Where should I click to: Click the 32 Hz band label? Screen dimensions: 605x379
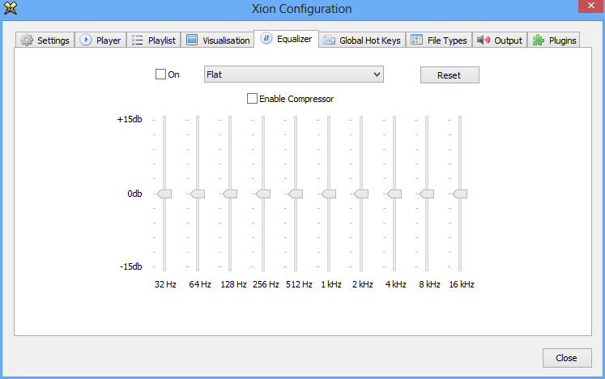(165, 284)
